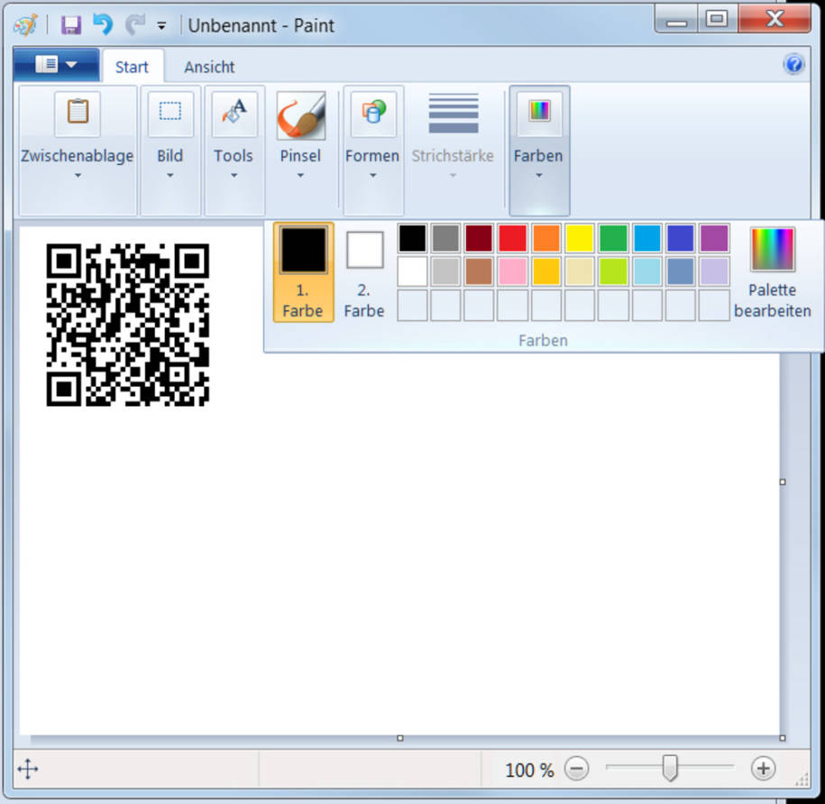The width and height of the screenshot is (825, 804).
Task: Switch to the Start tab
Action: tap(132, 67)
